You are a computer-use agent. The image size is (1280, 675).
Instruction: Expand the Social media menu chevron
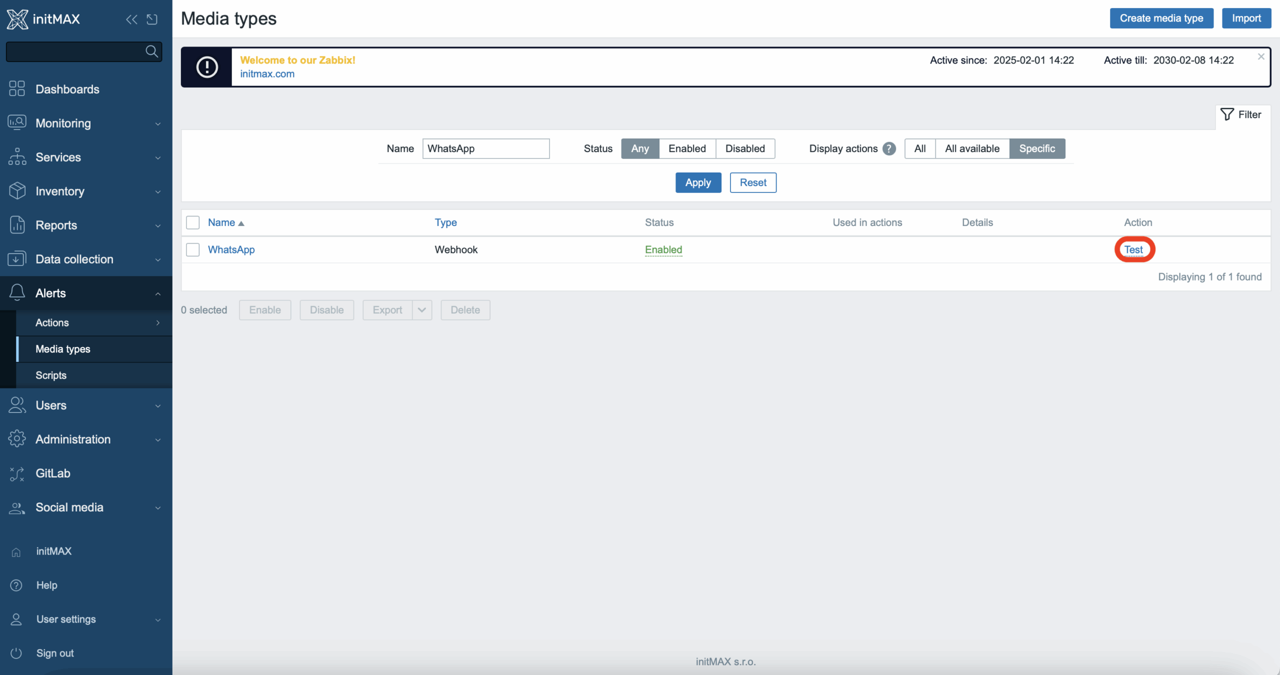coord(158,508)
